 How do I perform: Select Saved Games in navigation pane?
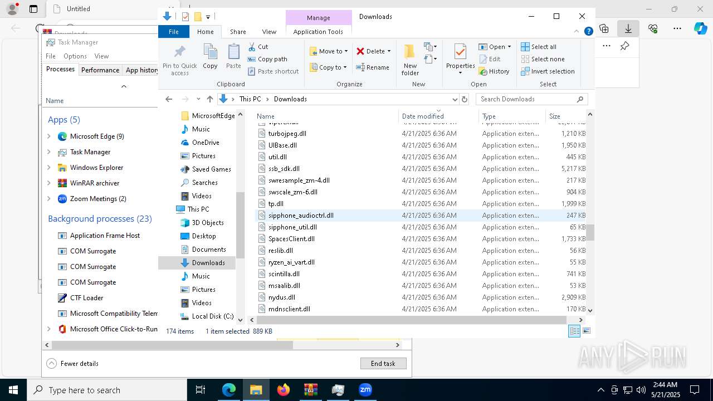[206, 169]
